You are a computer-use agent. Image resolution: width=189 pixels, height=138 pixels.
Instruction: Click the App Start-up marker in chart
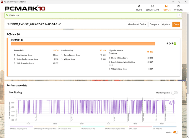click(72, 117)
